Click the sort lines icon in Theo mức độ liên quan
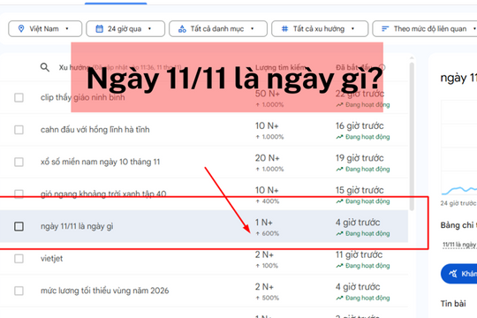Viewport: 477px width, 318px height. tap(385, 29)
